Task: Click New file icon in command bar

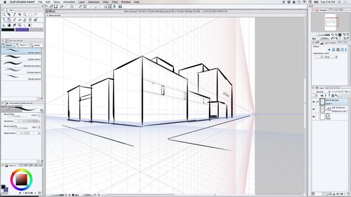Action: [x=47, y=7]
